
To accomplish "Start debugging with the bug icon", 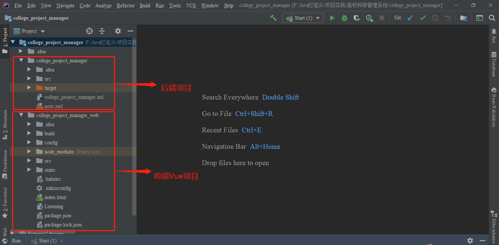I will 344,18.
